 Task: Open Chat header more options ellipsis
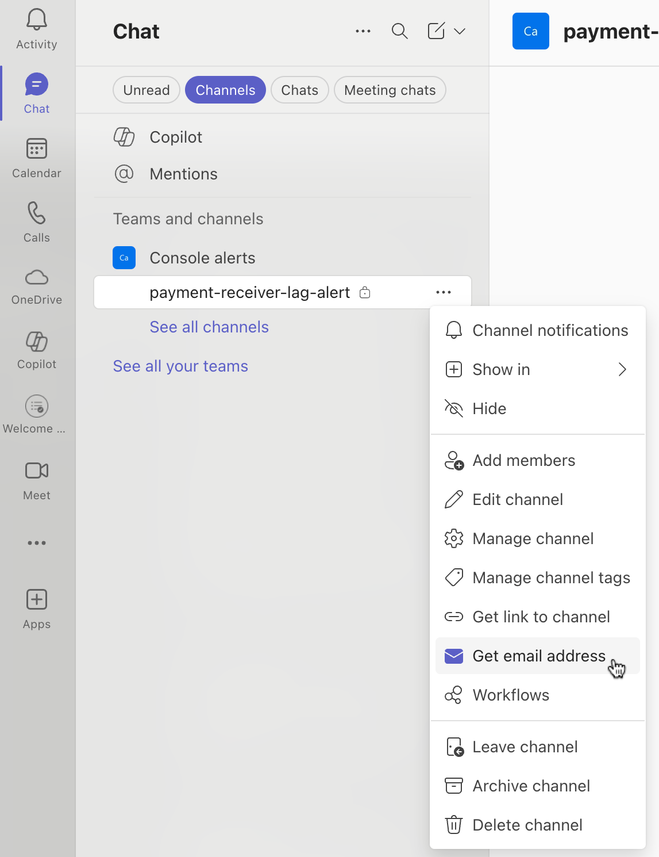pyautogui.click(x=363, y=31)
